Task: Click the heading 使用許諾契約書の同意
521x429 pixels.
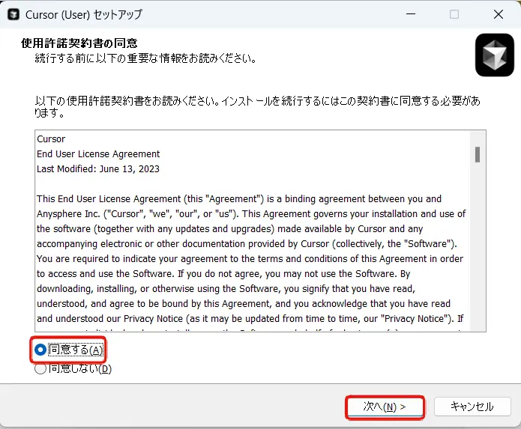Action: (x=79, y=43)
